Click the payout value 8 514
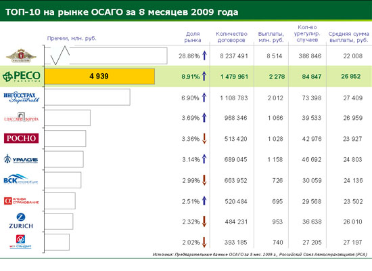The image size is (372, 271). click(x=274, y=56)
